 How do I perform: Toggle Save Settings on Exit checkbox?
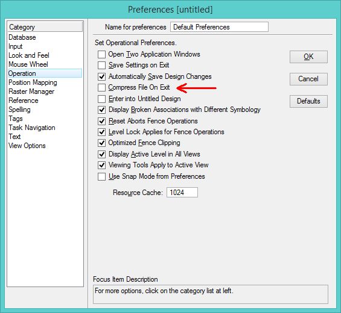pyautogui.click(x=101, y=65)
